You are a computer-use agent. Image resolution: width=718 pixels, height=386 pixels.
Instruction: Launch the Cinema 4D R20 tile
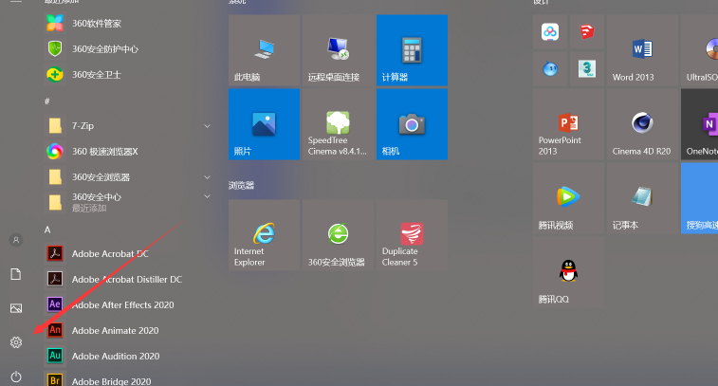(x=642, y=124)
